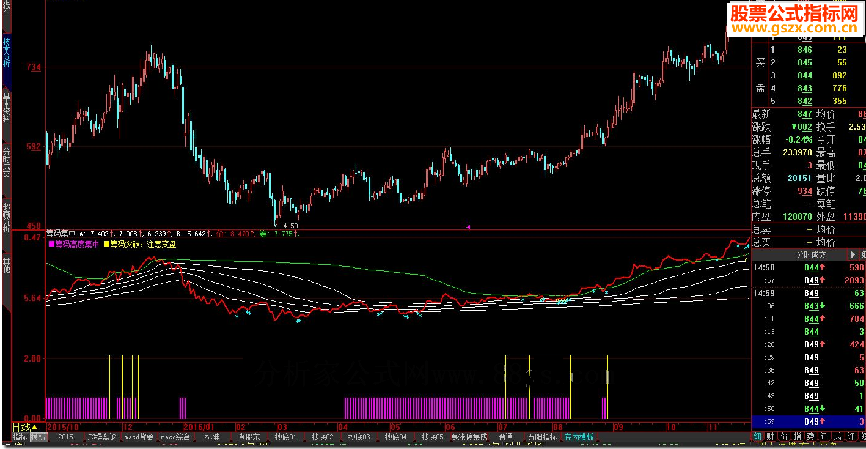Click bid level 3 price 844
The width and height of the screenshot is (866, 449).
pyautogui.click(x=805, y=76)
